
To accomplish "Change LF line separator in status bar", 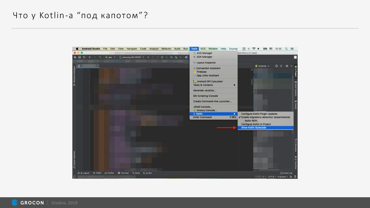I will (264, 177).
